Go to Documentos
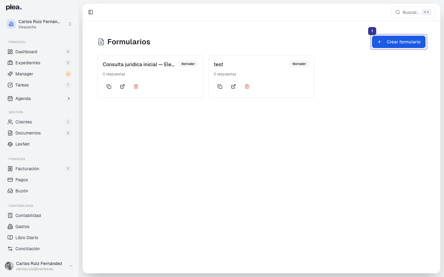The image size is (444, 277). (39, 133)
